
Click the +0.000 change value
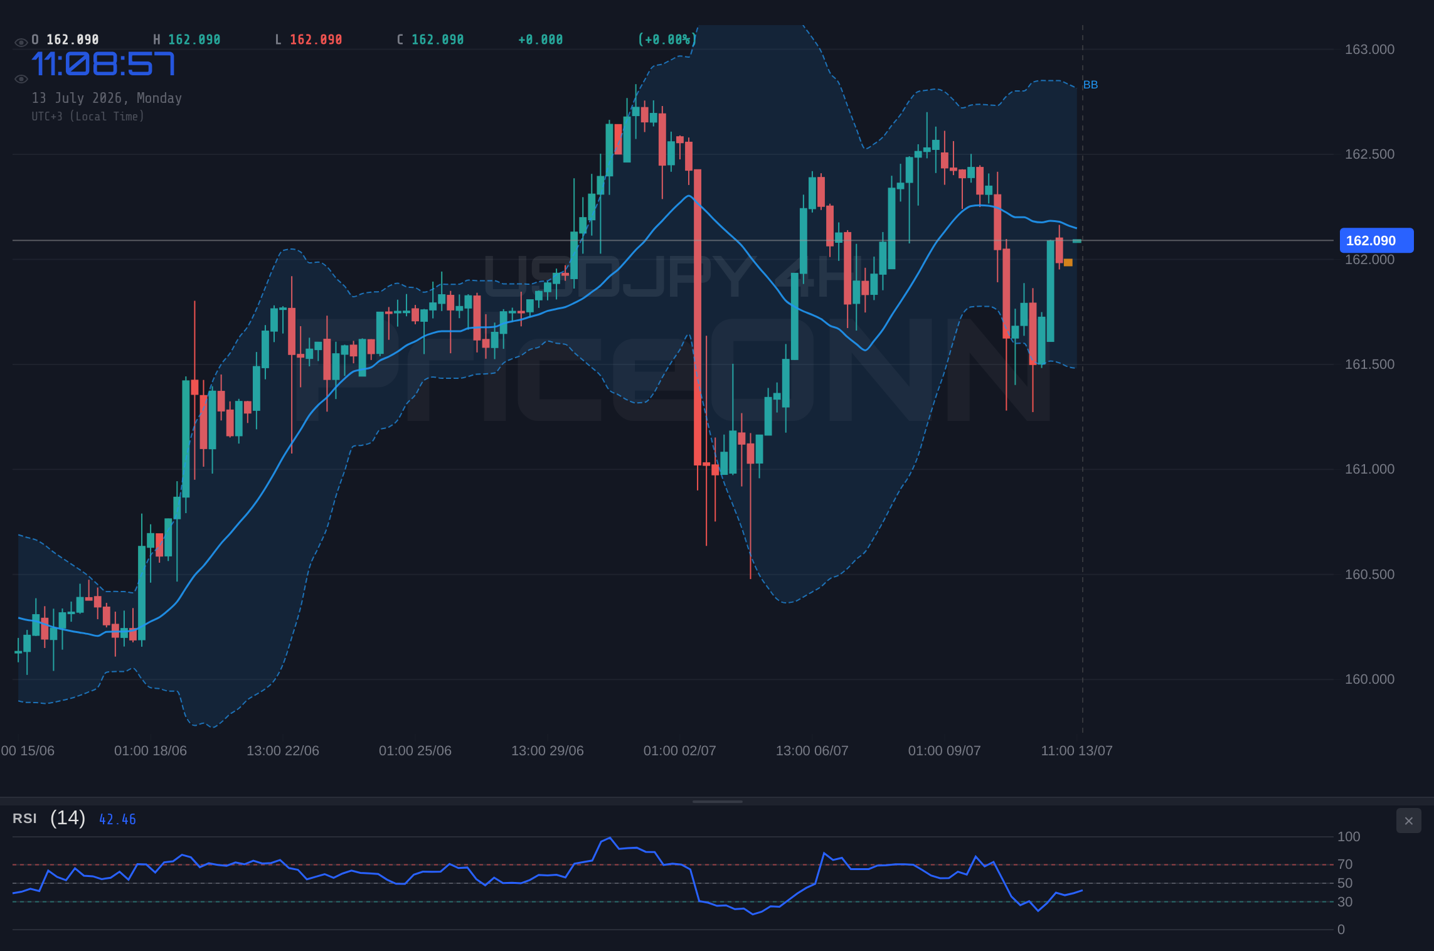540,40
